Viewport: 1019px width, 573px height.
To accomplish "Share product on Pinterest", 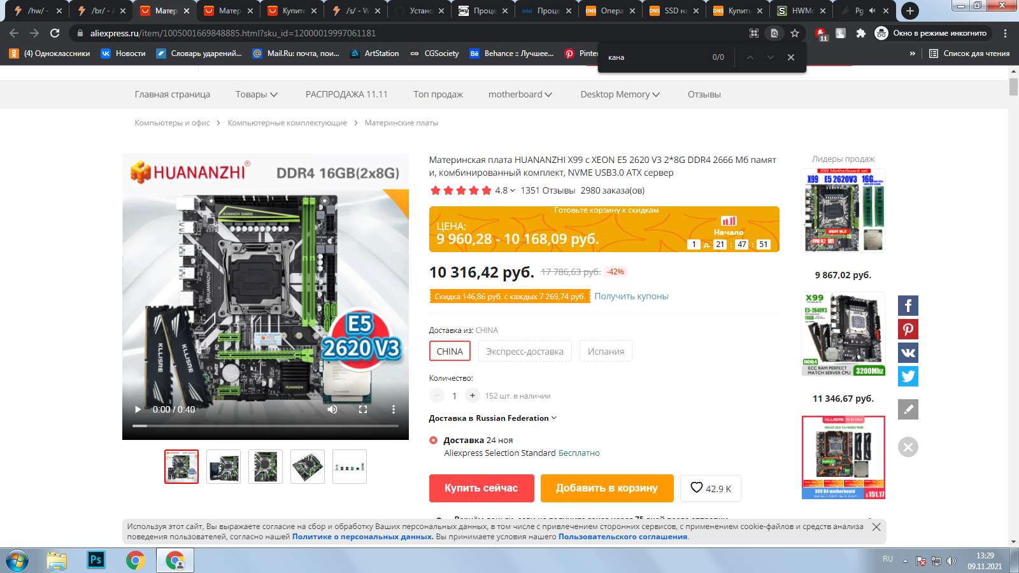I will point(908,329).
